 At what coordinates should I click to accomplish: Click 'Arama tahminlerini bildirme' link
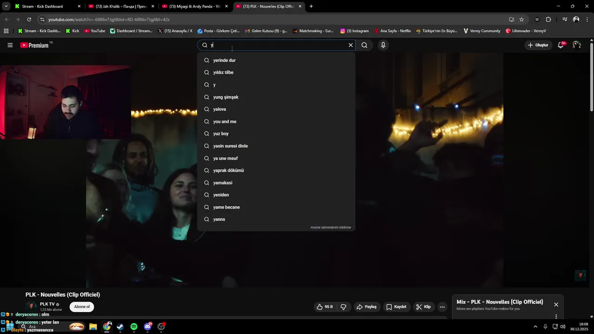point(330,227)
